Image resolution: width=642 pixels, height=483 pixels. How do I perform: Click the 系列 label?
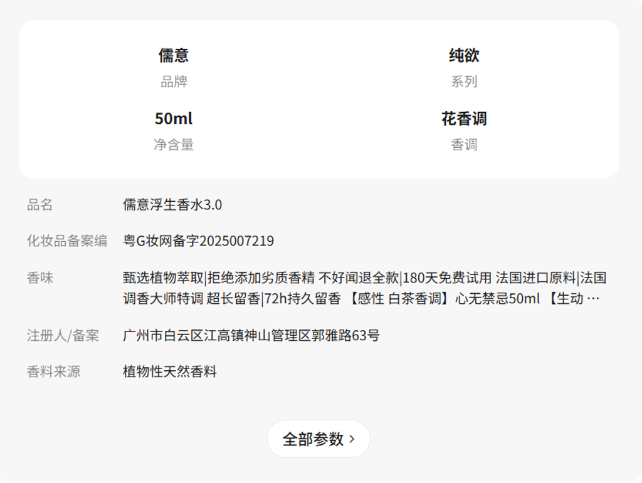(x=464, y=81)
